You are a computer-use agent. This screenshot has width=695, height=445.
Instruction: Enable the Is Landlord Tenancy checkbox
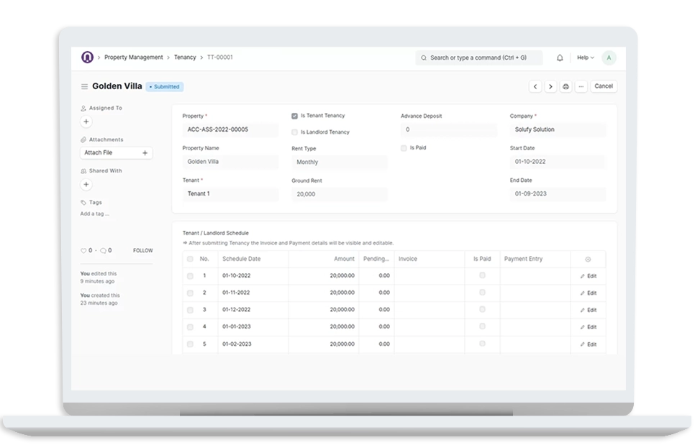[295, 132]
